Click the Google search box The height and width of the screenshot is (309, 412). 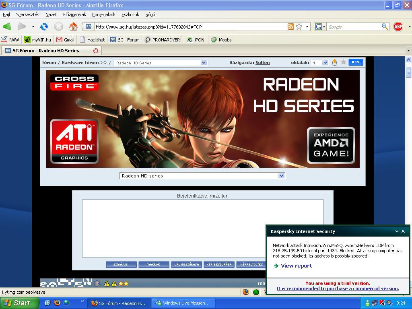(x=353, y=27)
